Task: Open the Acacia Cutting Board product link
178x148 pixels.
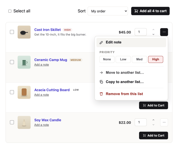Action: point(52,90)
